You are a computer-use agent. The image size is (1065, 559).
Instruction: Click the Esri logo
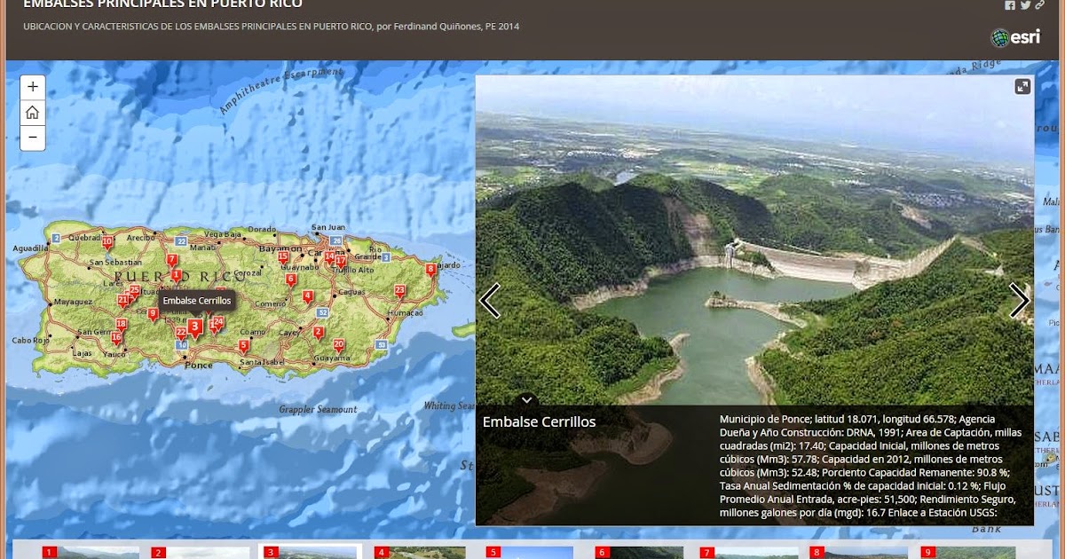click(x=1016, y=36)
